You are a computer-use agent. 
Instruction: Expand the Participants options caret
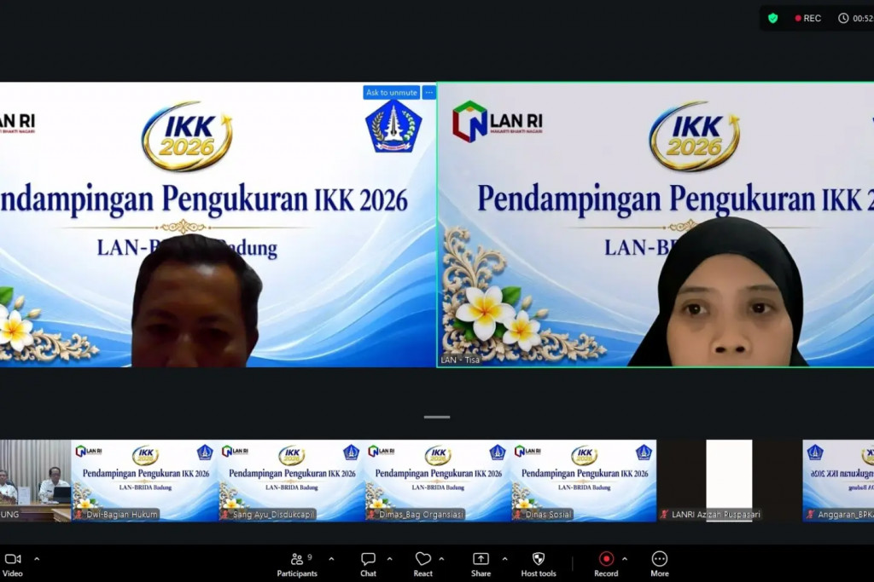(331, 559)
